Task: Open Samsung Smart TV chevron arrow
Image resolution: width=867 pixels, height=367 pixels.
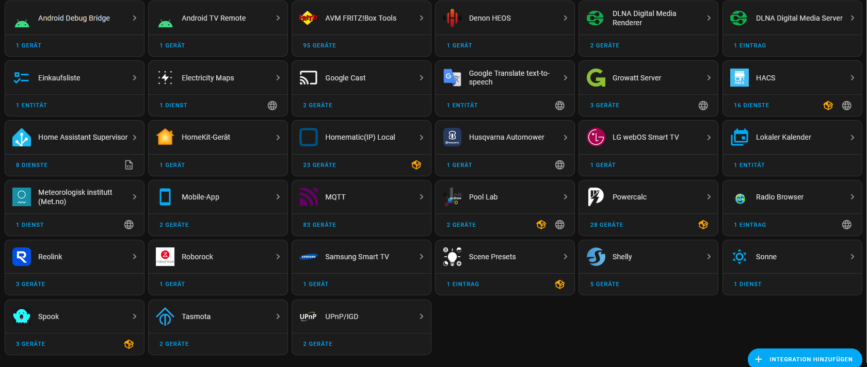Action: pos(422,257)
